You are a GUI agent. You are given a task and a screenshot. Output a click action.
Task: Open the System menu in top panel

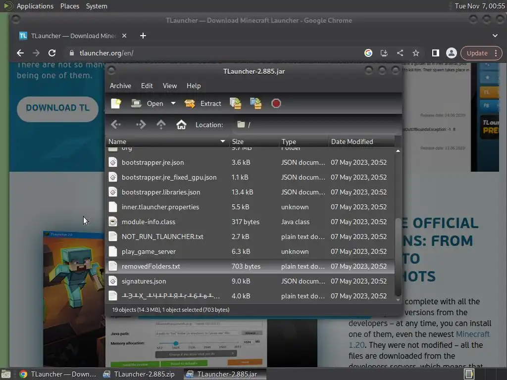click(x=97, y=6)
